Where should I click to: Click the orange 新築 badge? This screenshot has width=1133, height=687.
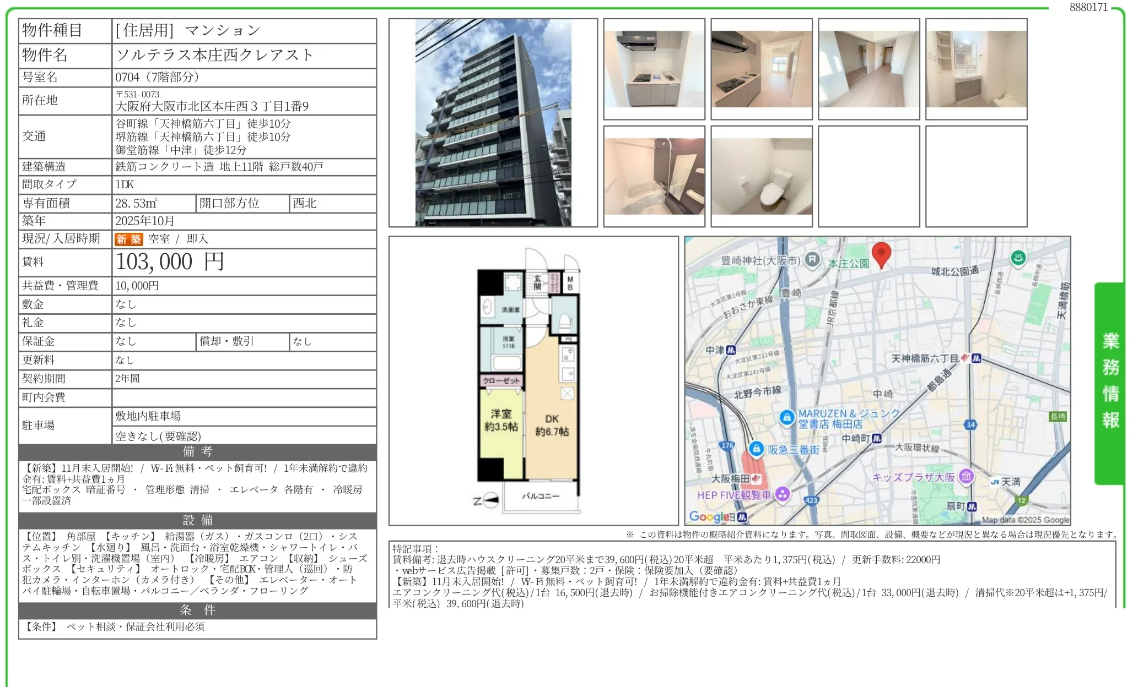[x=128, y=239]
